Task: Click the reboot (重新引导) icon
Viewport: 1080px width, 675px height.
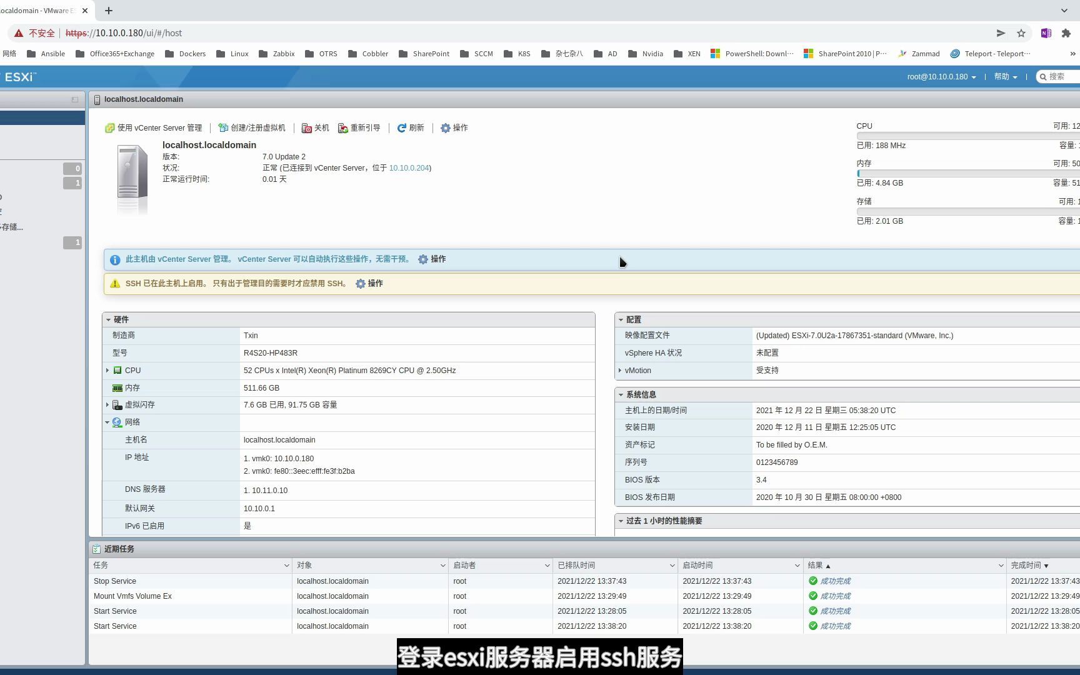Action: point(342,128)
